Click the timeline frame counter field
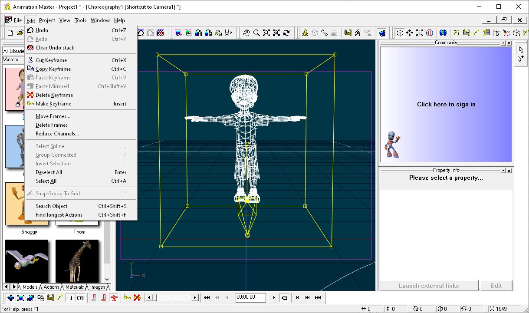This screenshot has height=313, width=529. click(x=252, y=298)
